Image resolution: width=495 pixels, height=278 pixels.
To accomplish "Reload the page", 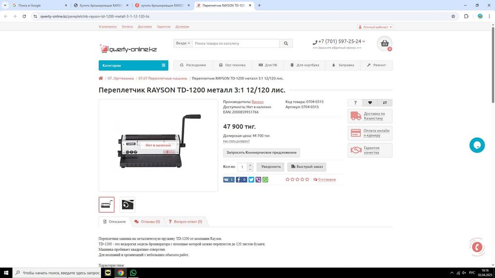I will click(24, 16).
